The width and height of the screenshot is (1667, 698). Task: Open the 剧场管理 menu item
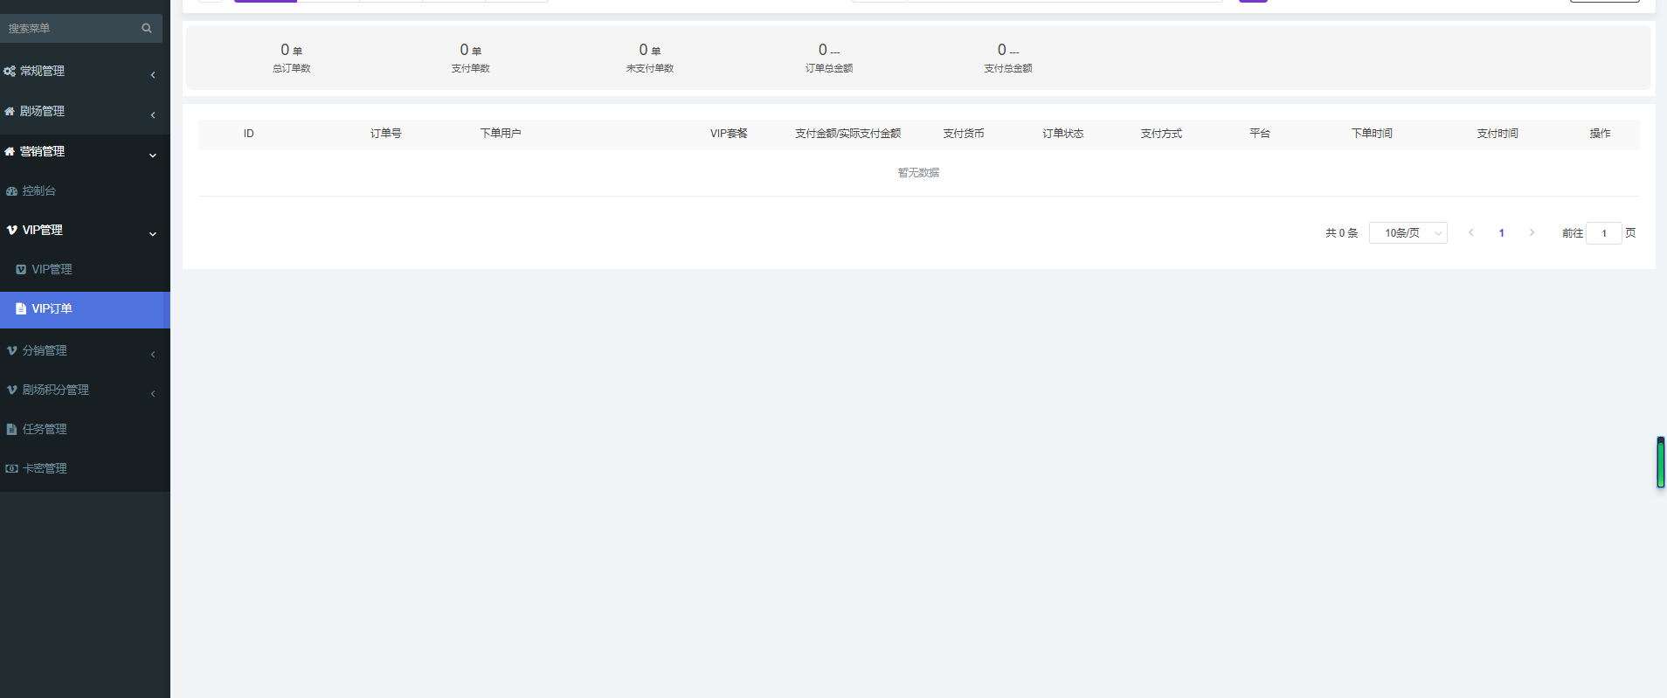(42, 112)
